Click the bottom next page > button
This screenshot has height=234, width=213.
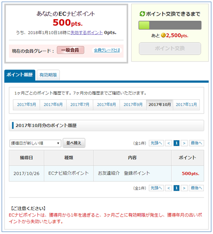coord(184,188)
